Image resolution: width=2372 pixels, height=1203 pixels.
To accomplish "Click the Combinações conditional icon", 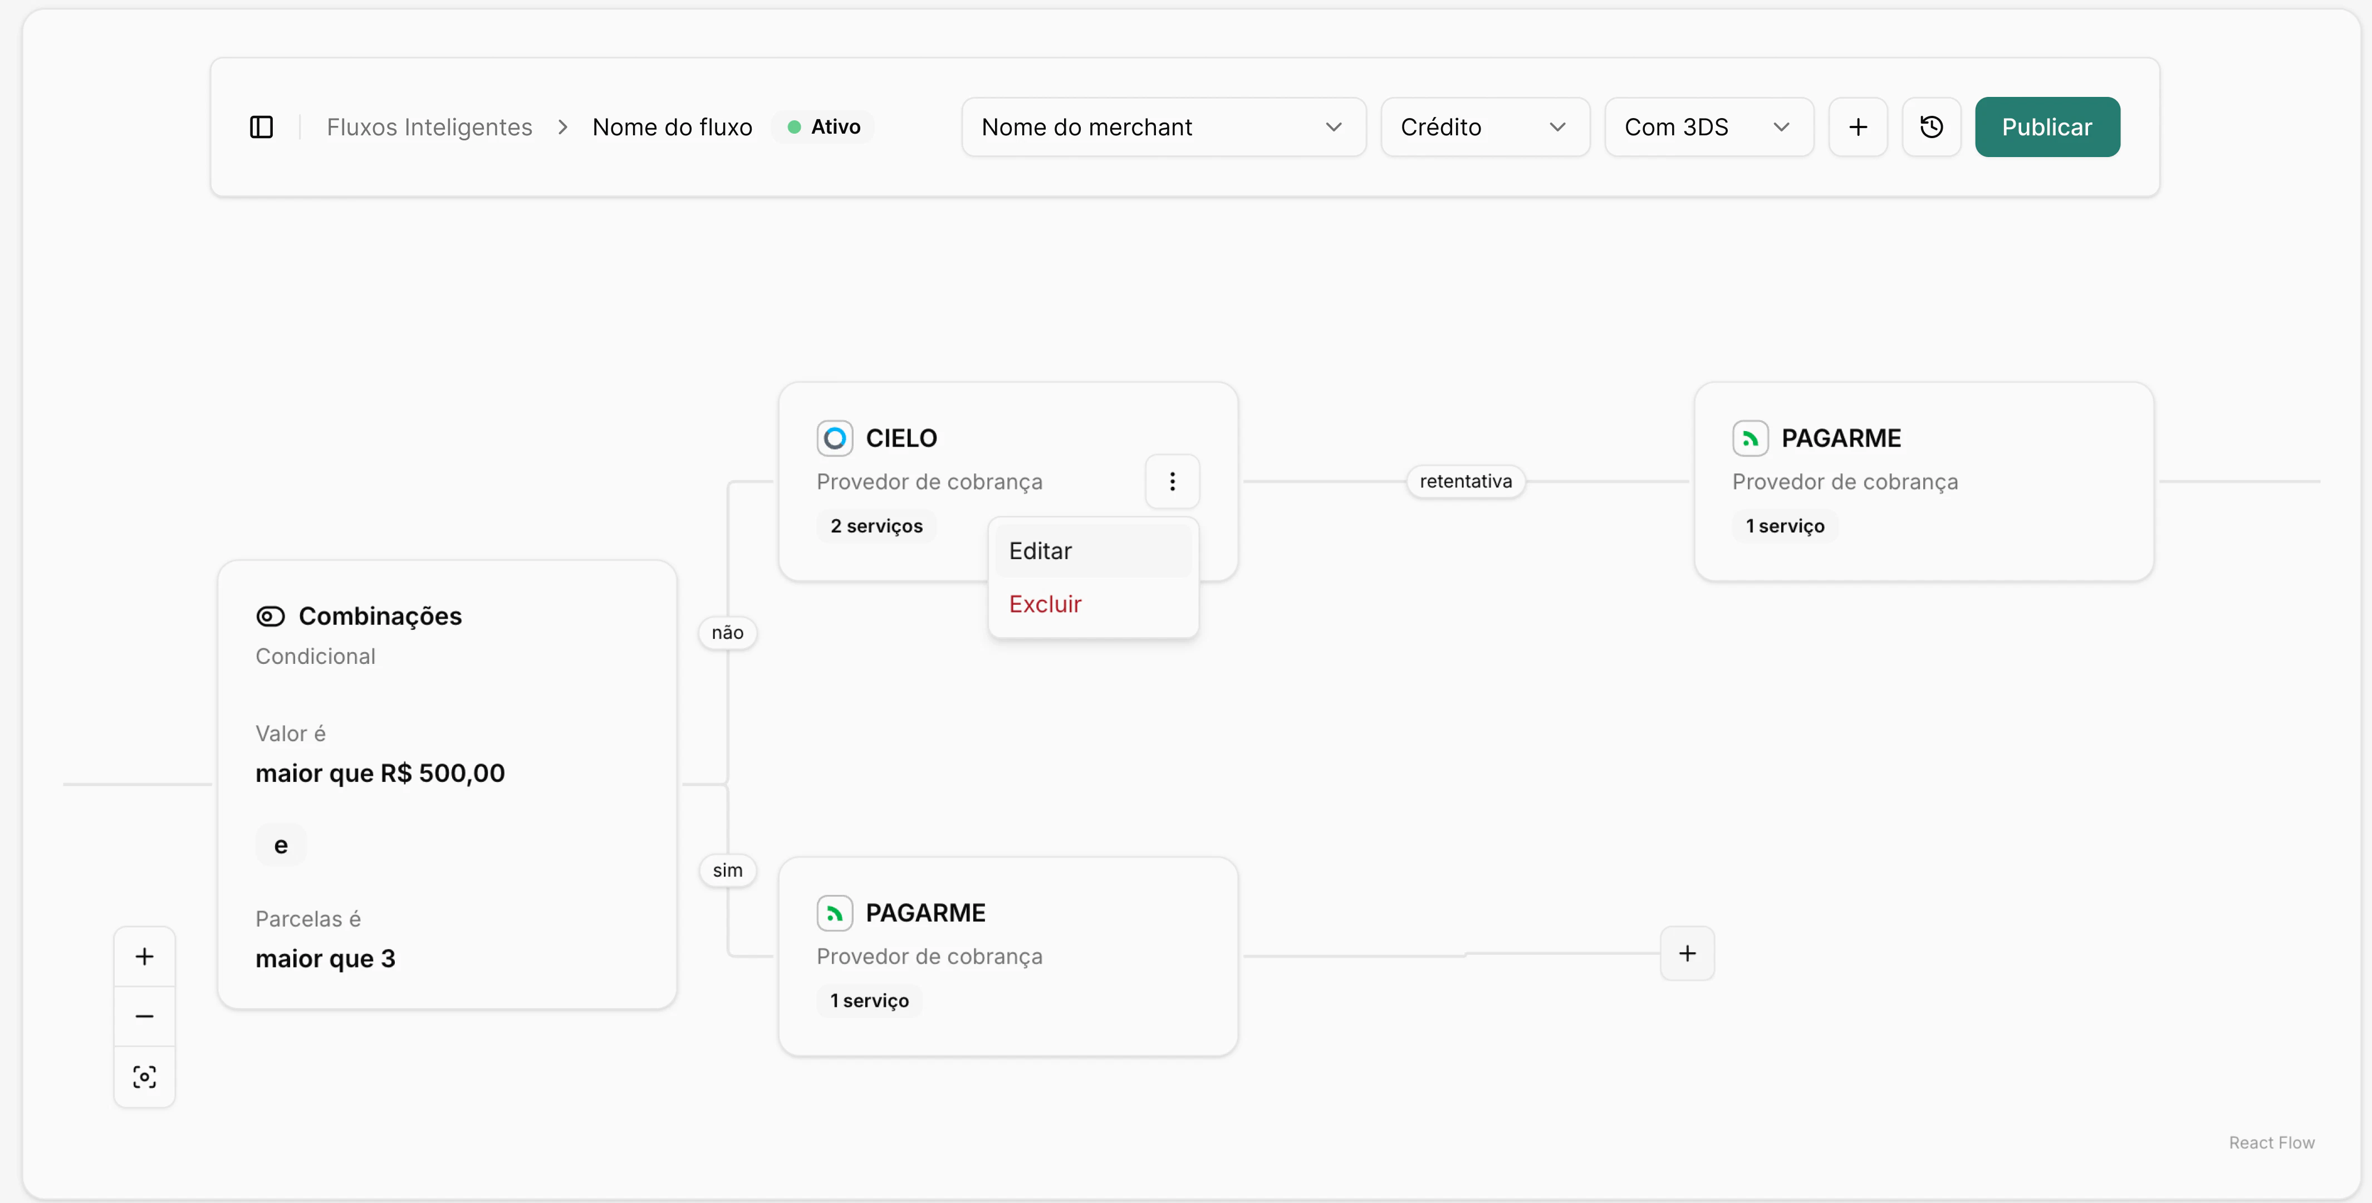I will pyautogui.click(x=270, y=616).
